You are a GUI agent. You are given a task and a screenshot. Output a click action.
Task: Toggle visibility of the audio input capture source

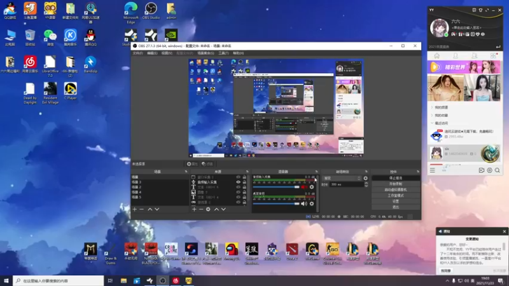coord(238,182)
